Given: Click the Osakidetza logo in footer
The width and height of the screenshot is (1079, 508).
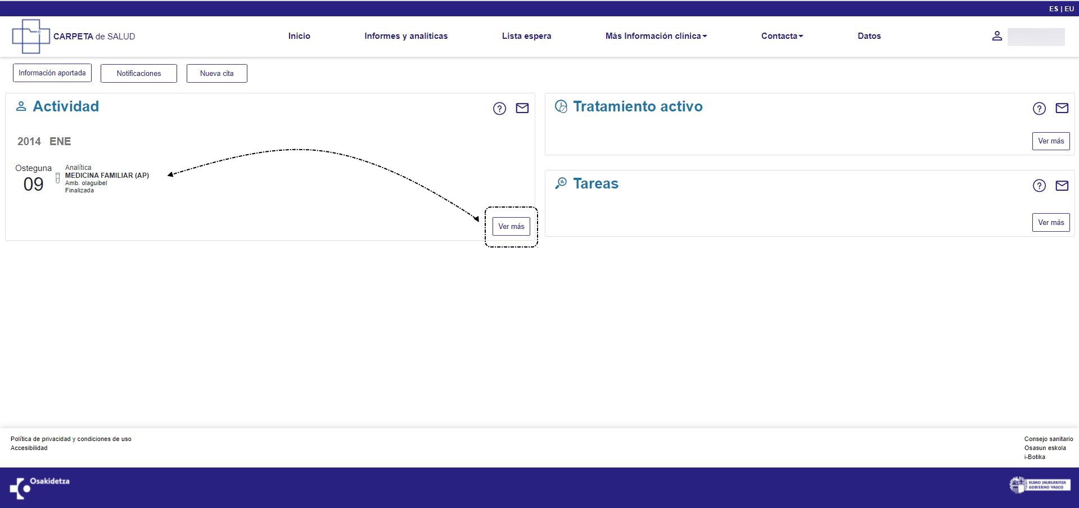Looking at the screenshot, I should coord(39,487).
